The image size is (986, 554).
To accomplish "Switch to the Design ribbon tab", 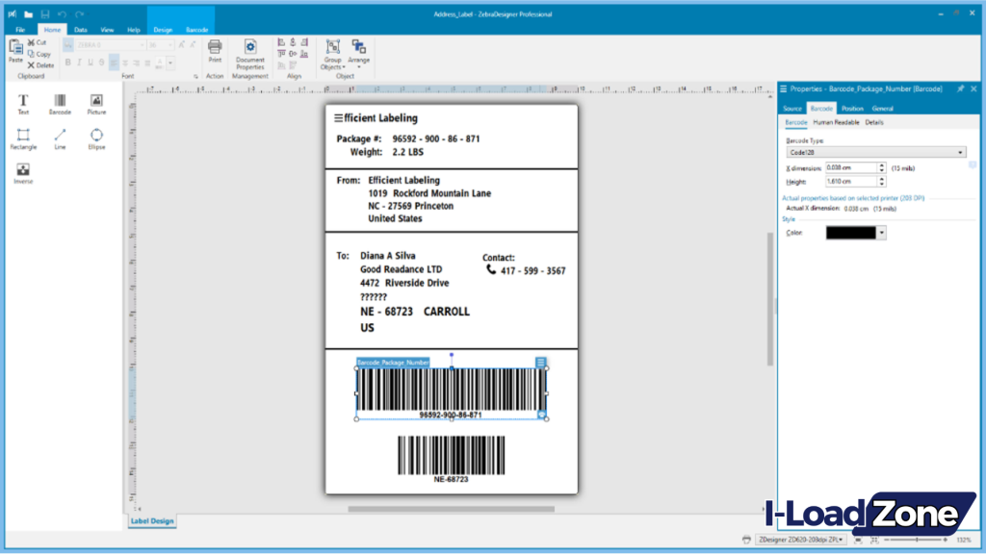I will 163,30.
